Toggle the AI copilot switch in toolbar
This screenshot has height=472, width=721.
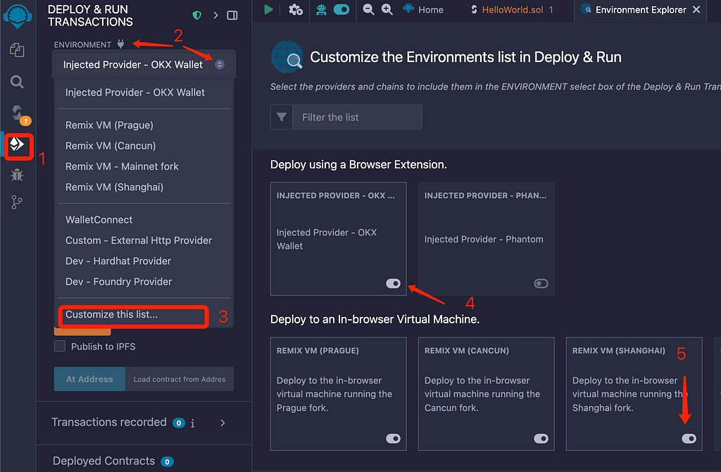[x=341, y=9]
